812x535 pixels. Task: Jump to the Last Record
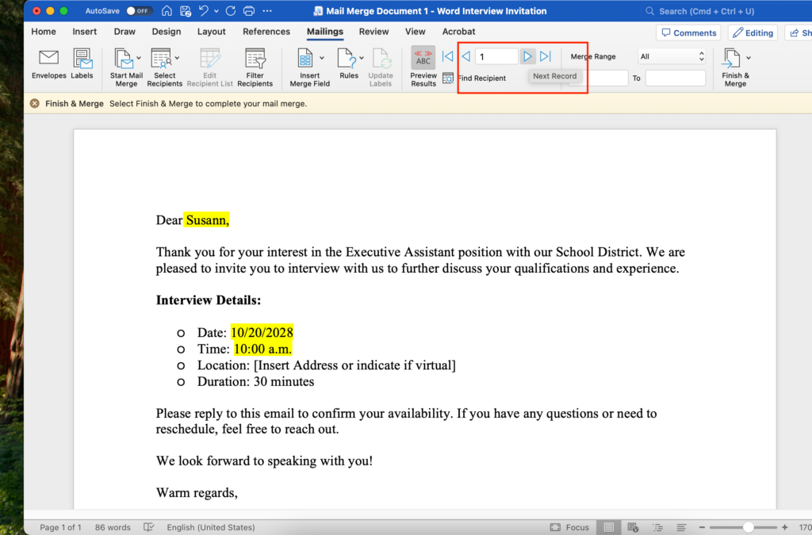(x=546, y=57)
